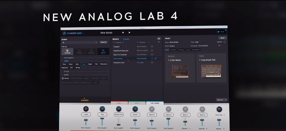Toggle the Keys type filter tag
Screen dimensions: 286x131
(x=77, y=64)
